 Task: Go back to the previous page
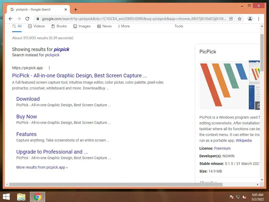pyautogui.click(x=11, y=19)
